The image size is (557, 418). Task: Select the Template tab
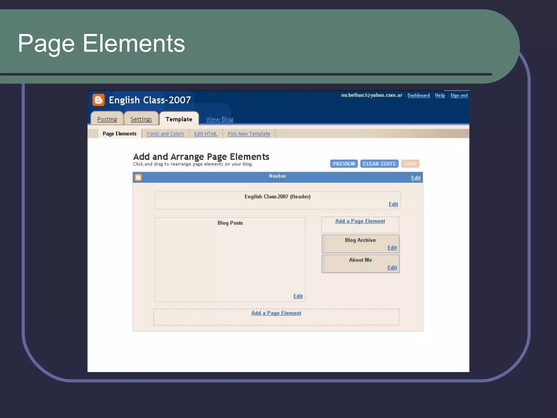click(x=179, y=119)
